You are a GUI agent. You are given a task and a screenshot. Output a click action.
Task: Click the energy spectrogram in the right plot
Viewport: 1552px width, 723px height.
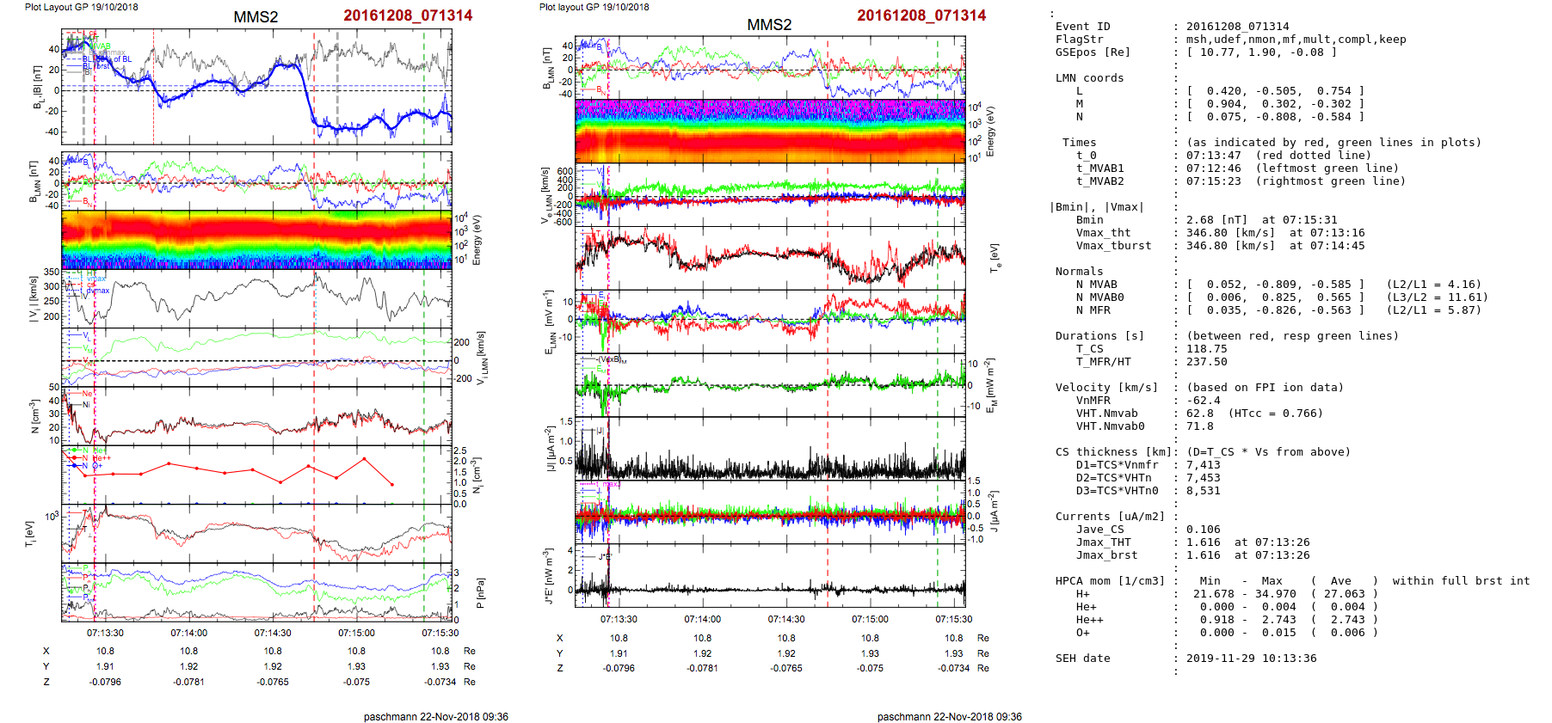point(770,131)
